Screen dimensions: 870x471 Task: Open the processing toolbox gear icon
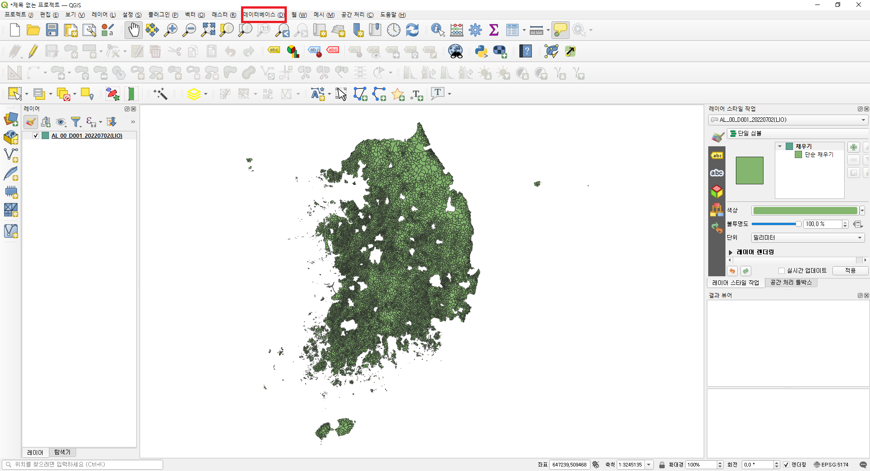tap(475, 30)
